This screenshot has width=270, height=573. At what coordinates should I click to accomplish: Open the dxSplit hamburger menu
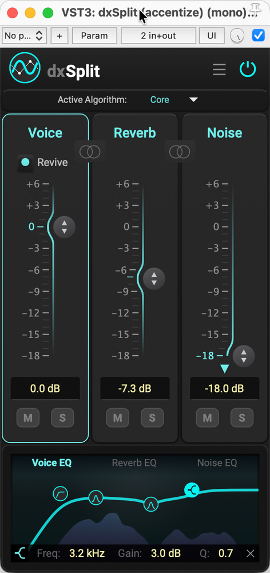[x=219, y=69]
